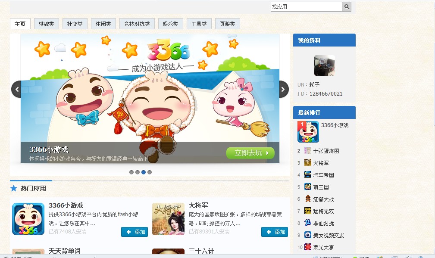Show next banner slide
The height and width of the screenshot is (258, 435).
coord(284,89)
